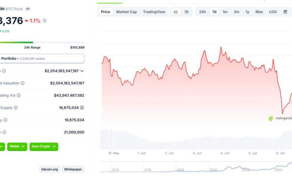The width and height of the screenshot is (292, 176).
Task: Switch chart to candlestick view icon
Action: 186,12
